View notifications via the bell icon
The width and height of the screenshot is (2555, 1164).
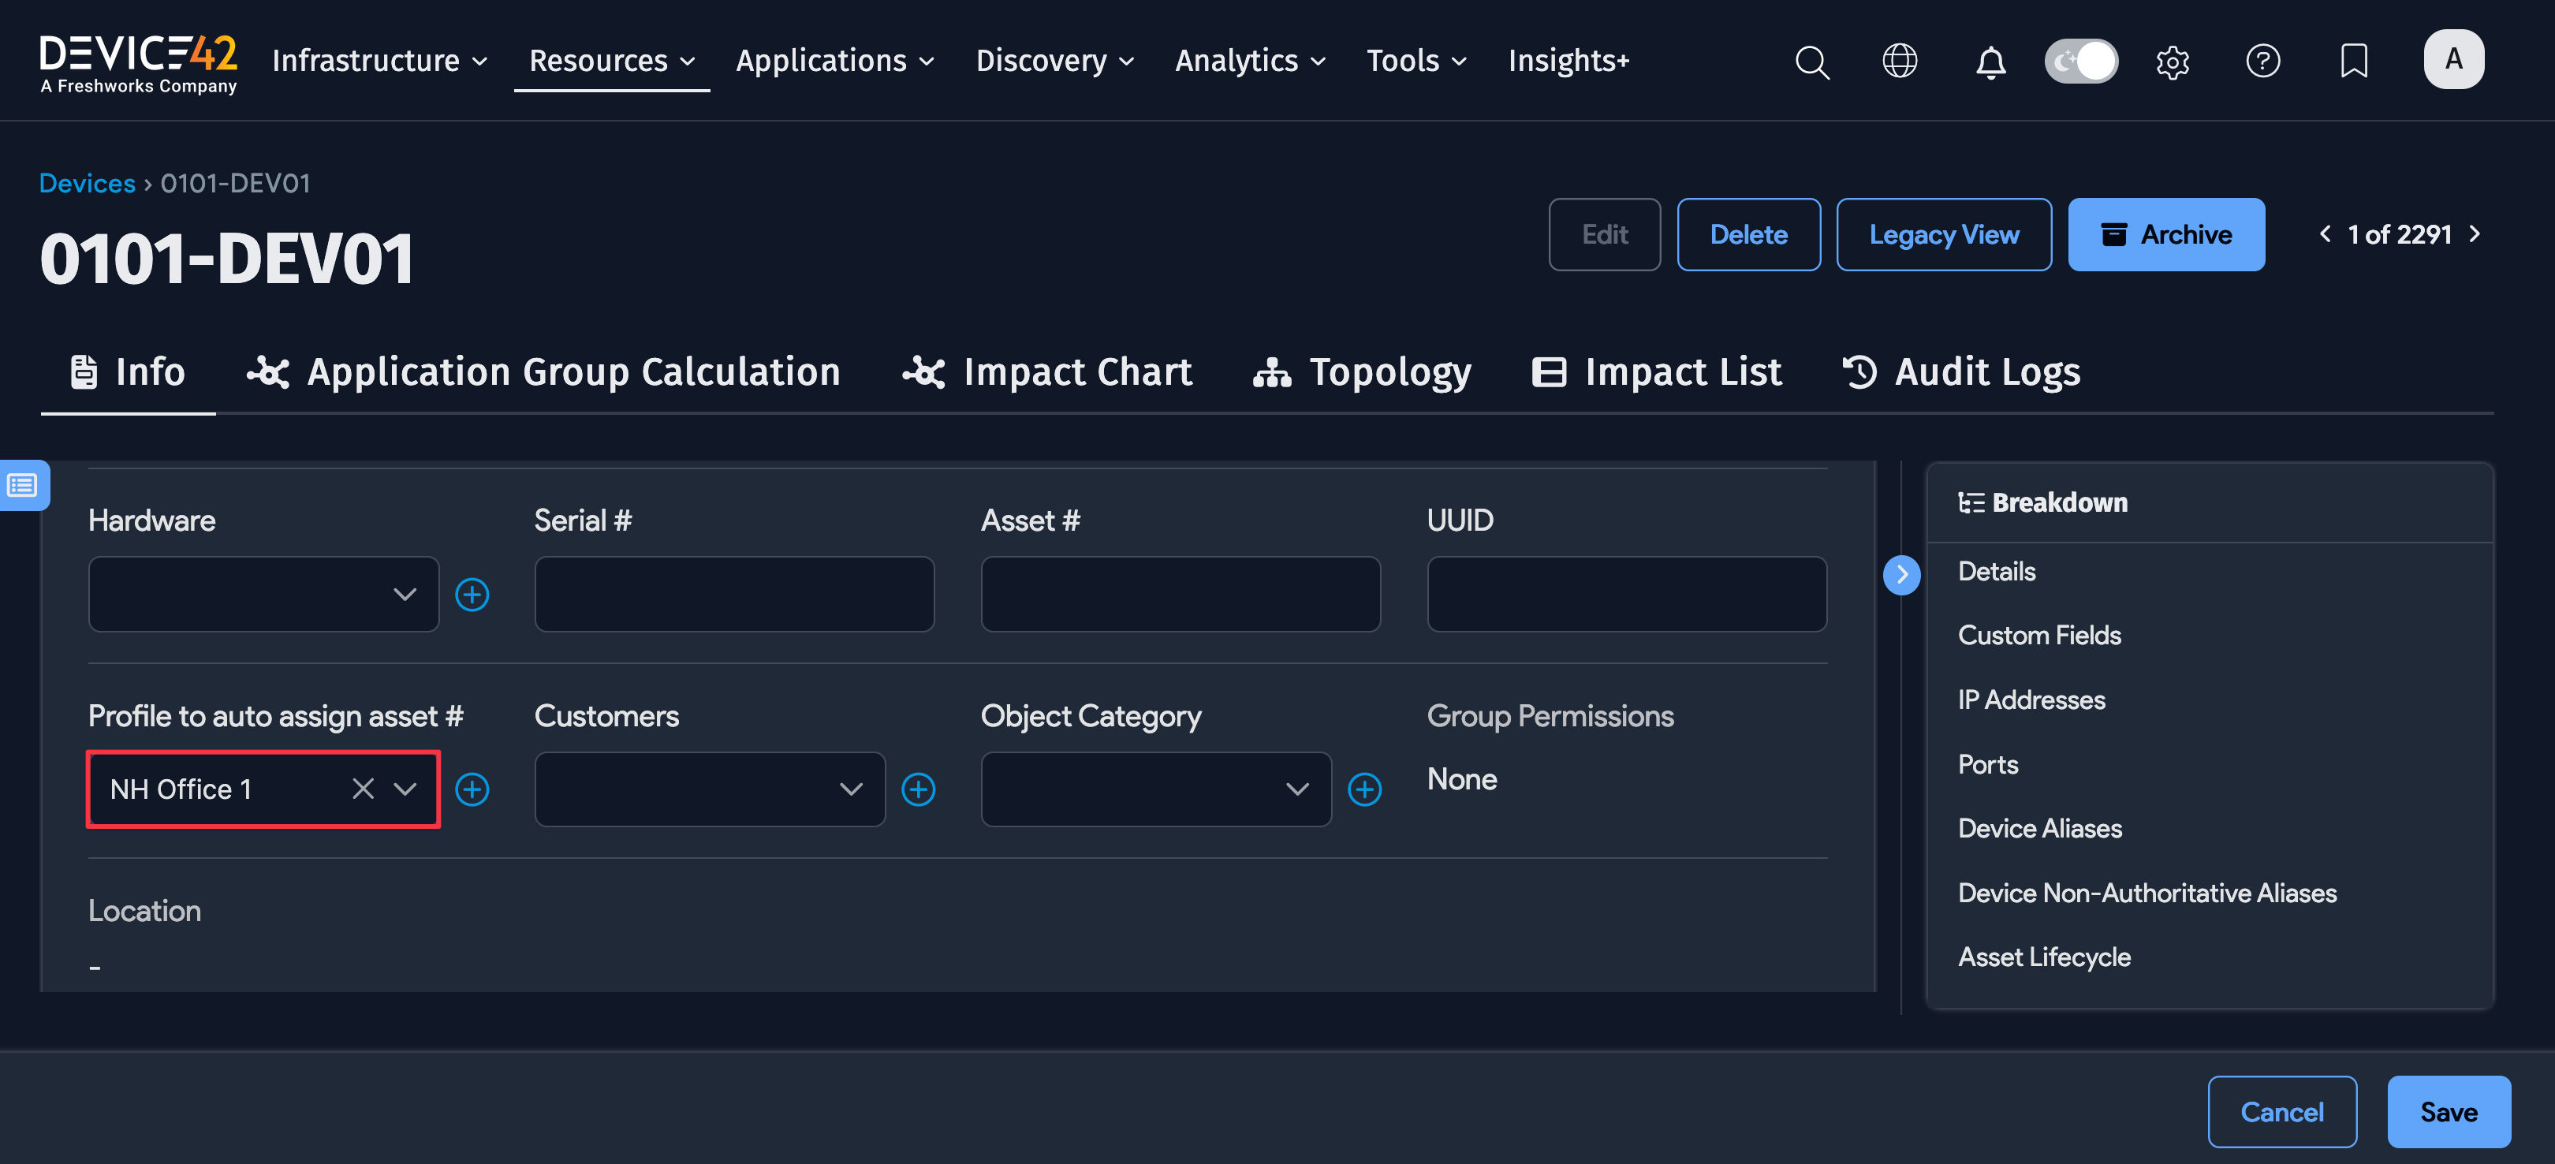pyautogui.click(x=1990, y=62)
